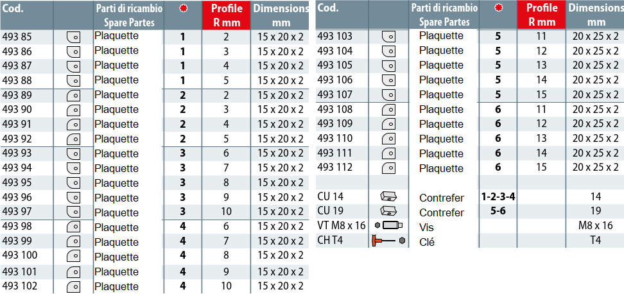This screenshot has height=294, width=624.
Task: Click the red dot in left table header
Action: (x=183, y=8)
